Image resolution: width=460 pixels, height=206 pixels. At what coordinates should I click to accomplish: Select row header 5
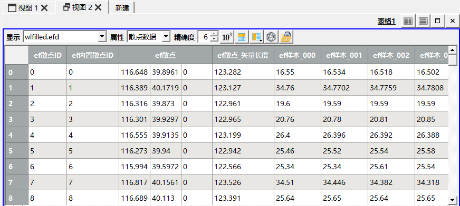(17, 151)
